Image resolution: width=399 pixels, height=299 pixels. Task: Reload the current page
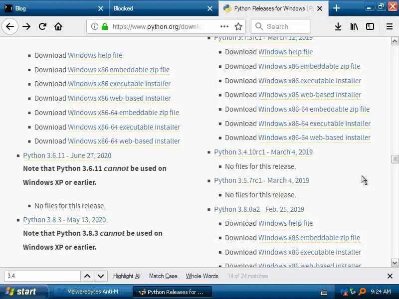42,26
